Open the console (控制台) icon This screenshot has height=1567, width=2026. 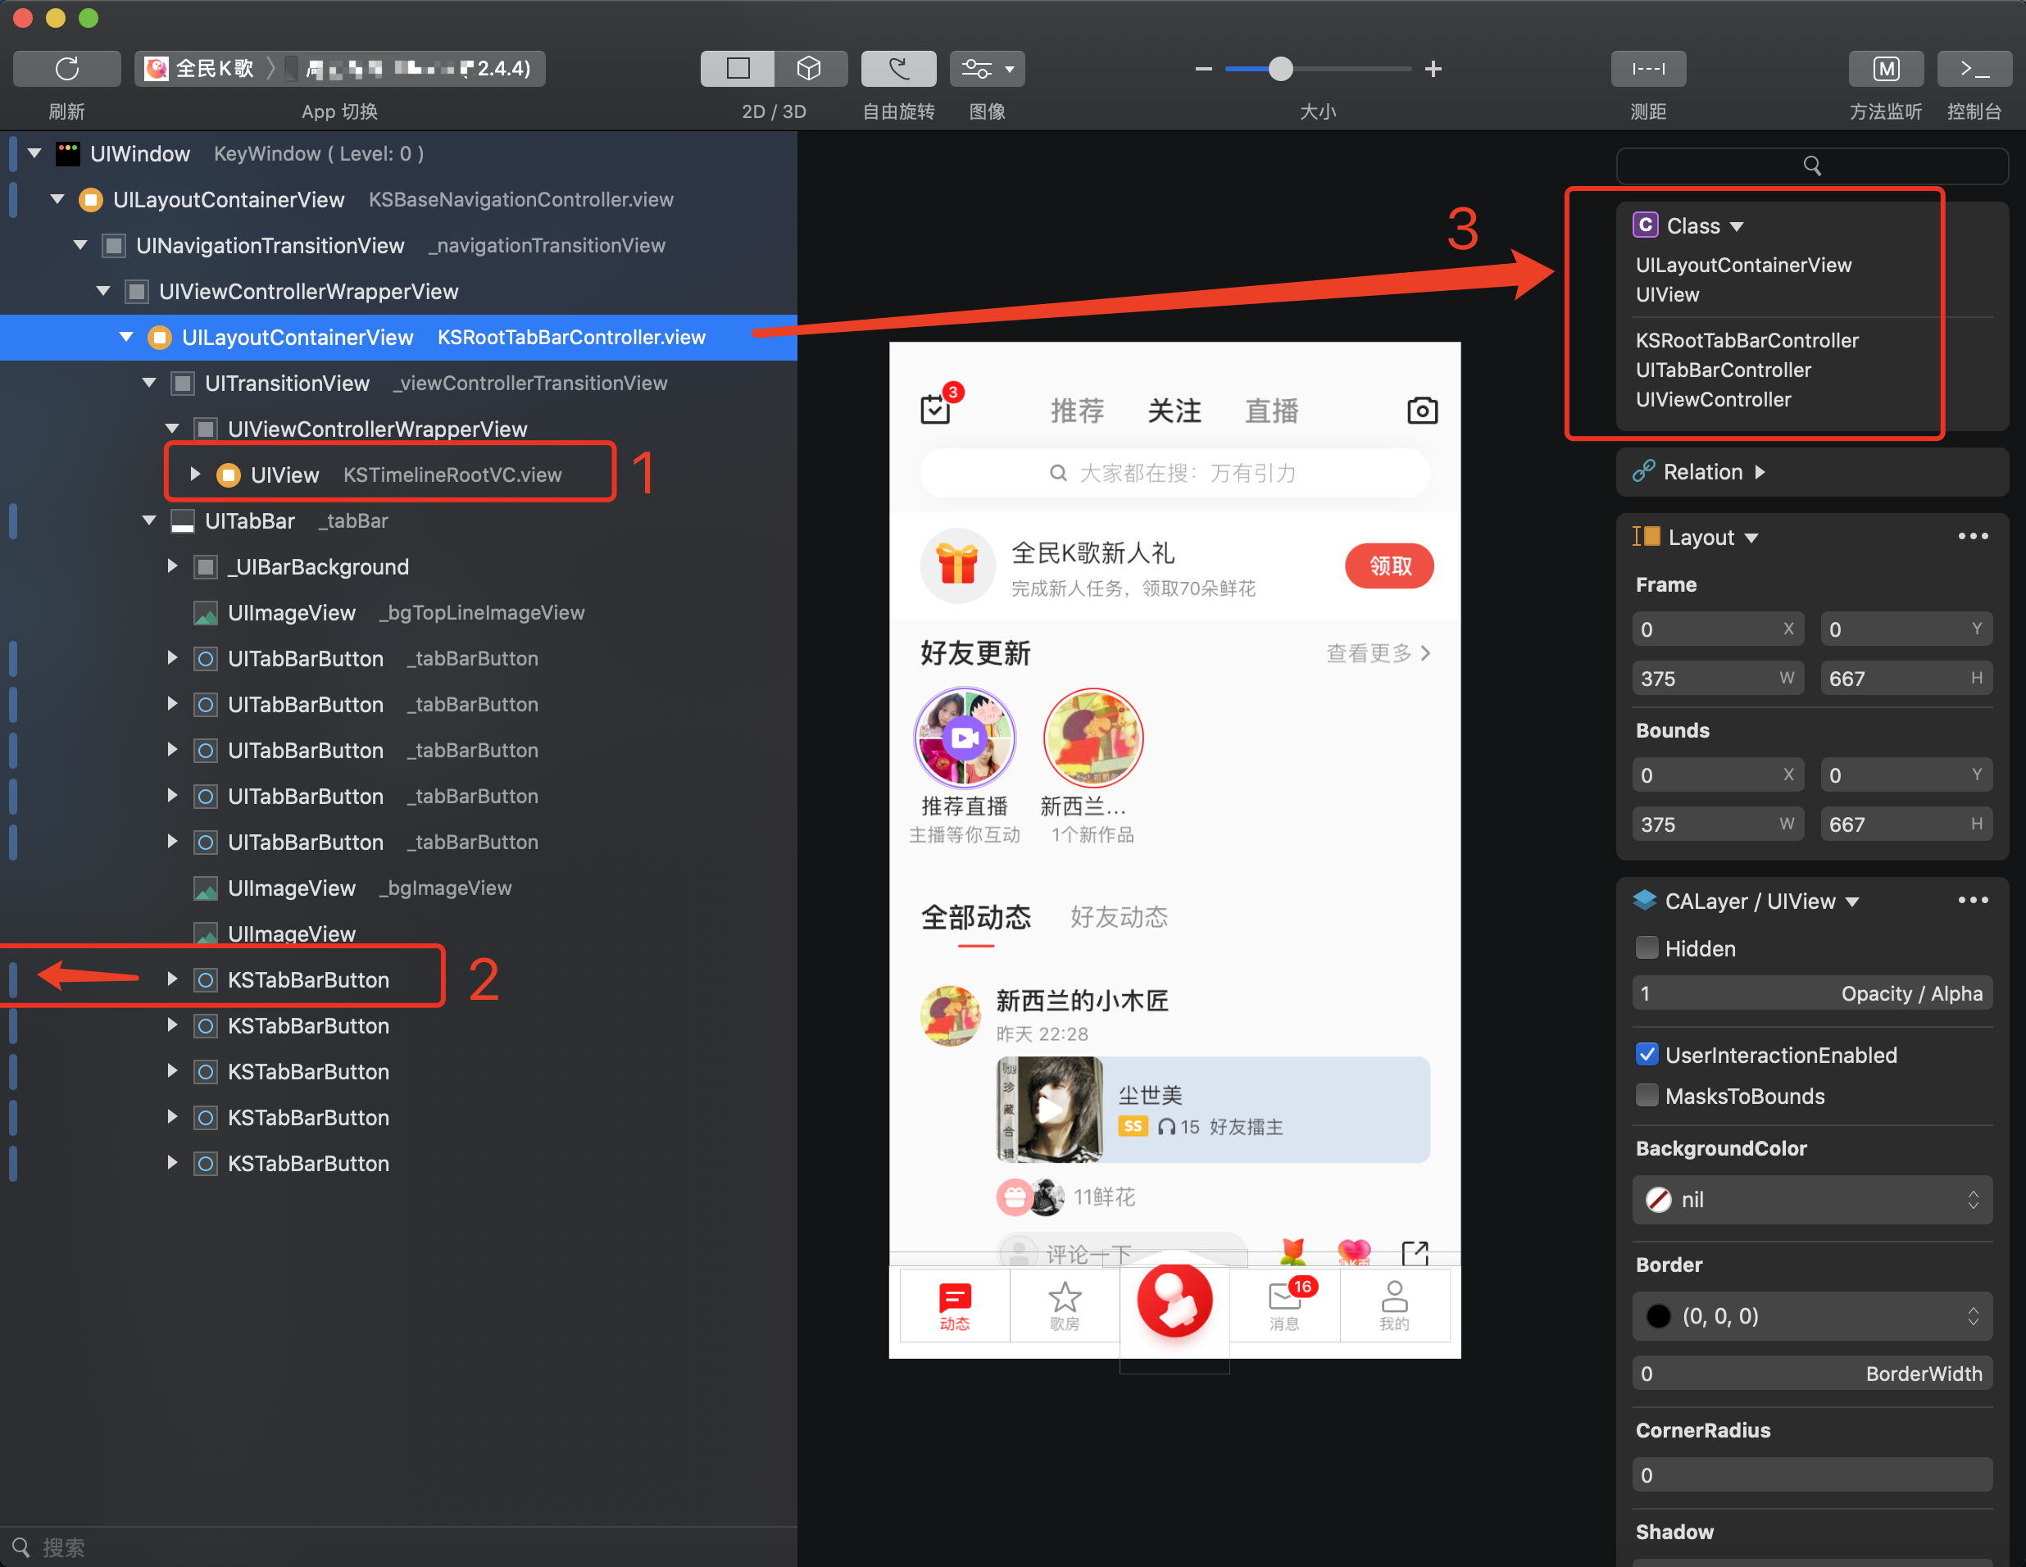[1974, 69]
